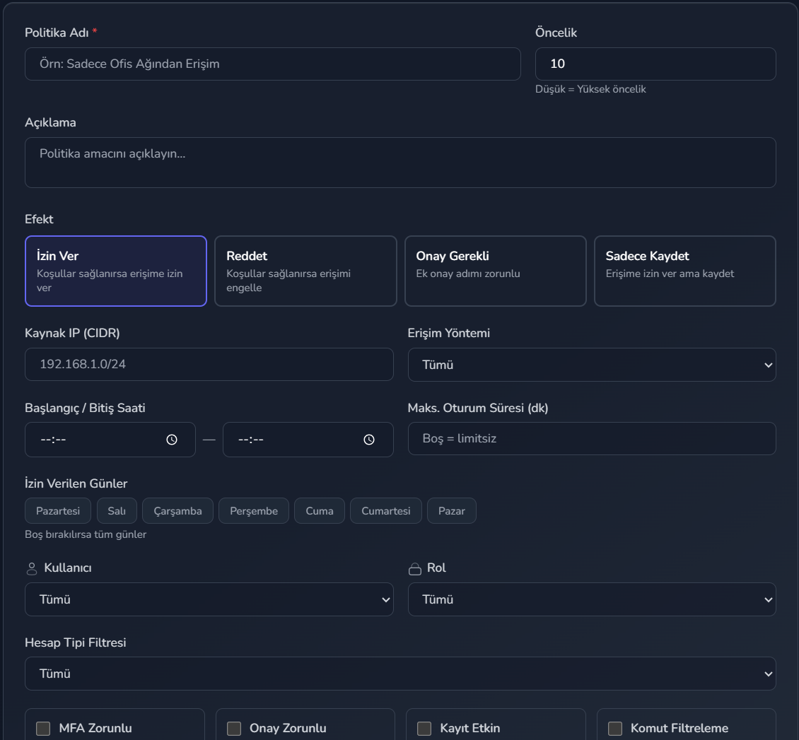Pick the Sadece Kaydet effect
799x740 pixels.
[x=685, y=271]
